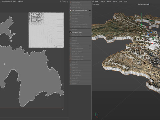Grab the blue Z-axis gizmo handle
The width and height of the screenshot is (160, 120).
point(151,33)
